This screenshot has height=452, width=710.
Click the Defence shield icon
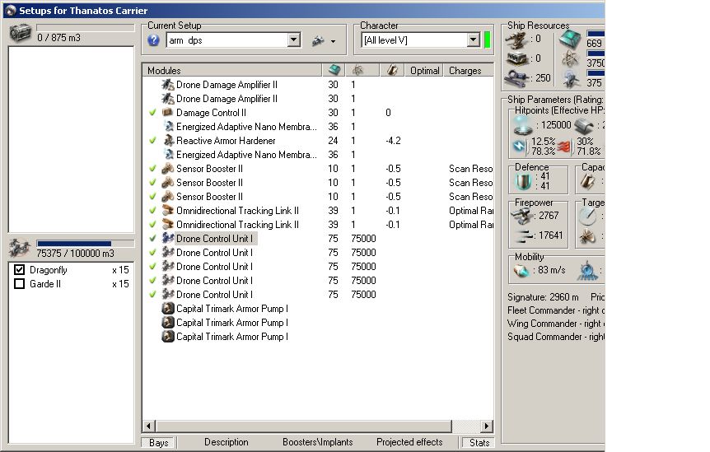pos(524,181)
